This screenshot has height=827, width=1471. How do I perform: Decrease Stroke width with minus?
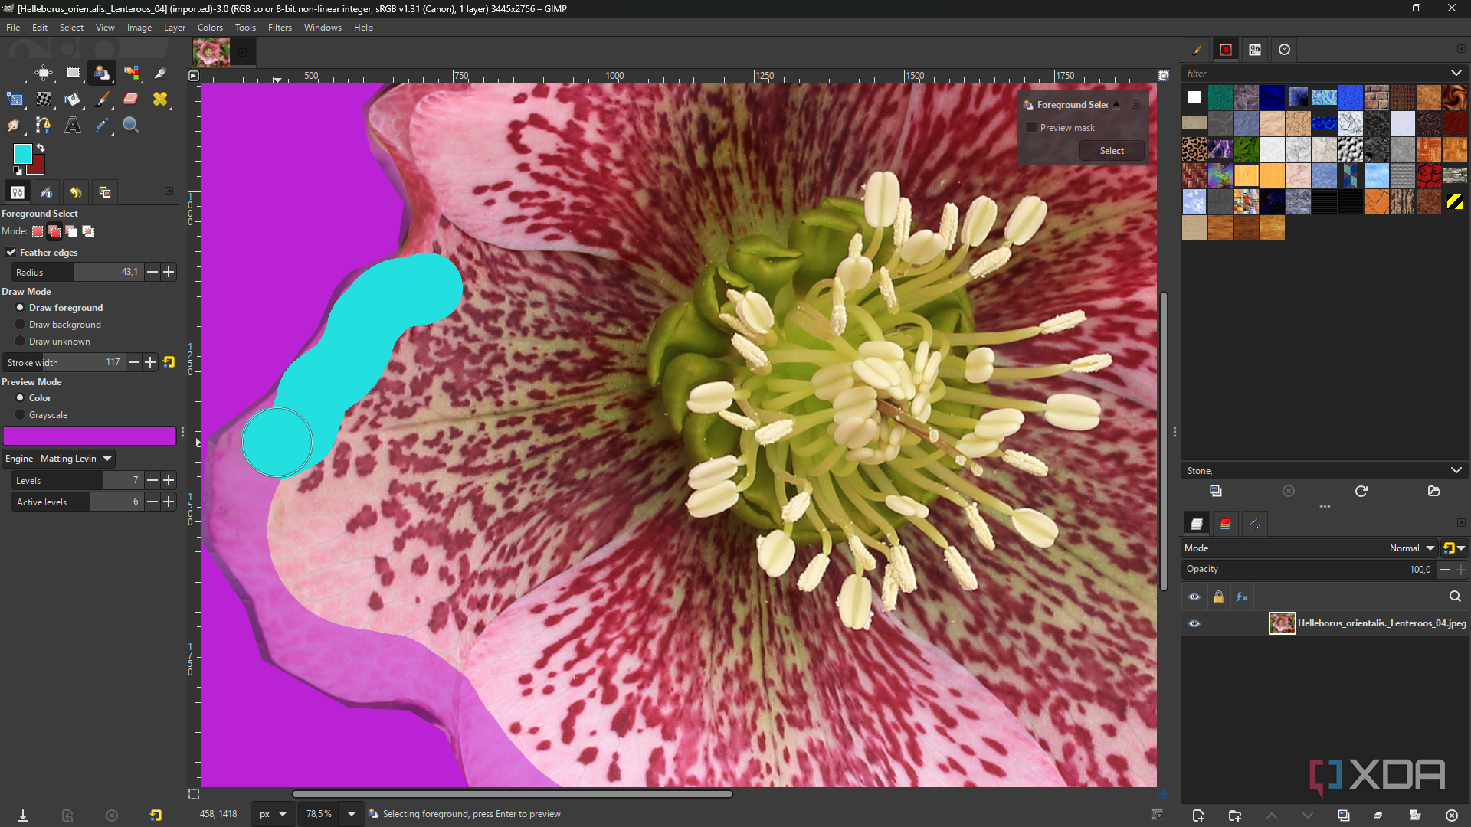click(x=134, y=362)
